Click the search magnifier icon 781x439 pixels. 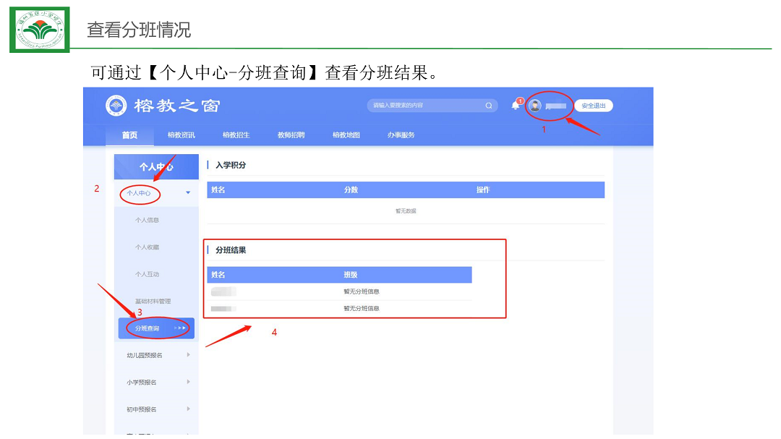pyautogui.click(x=489, y=106)
